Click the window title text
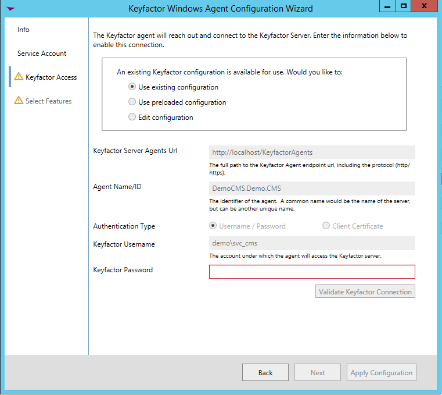 [x=221, y=9]
